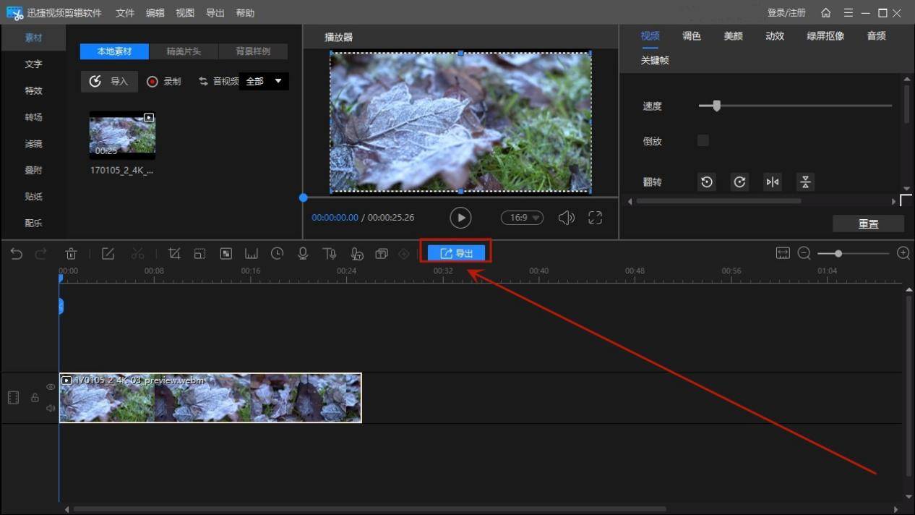Toggle player volume speaker icon
The height and width of the screenshot is (515, 915).
point(567,217)
